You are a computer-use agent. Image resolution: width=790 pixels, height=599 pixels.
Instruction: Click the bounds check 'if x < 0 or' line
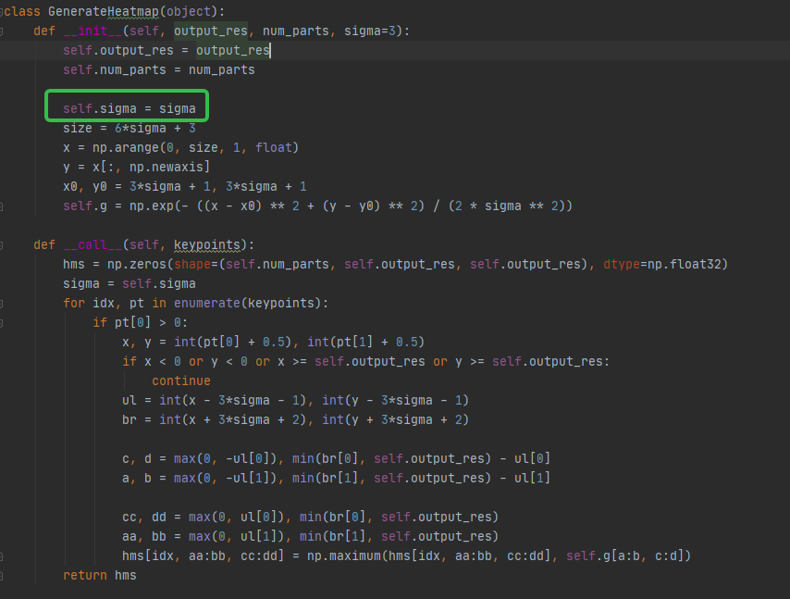point(365,361)
